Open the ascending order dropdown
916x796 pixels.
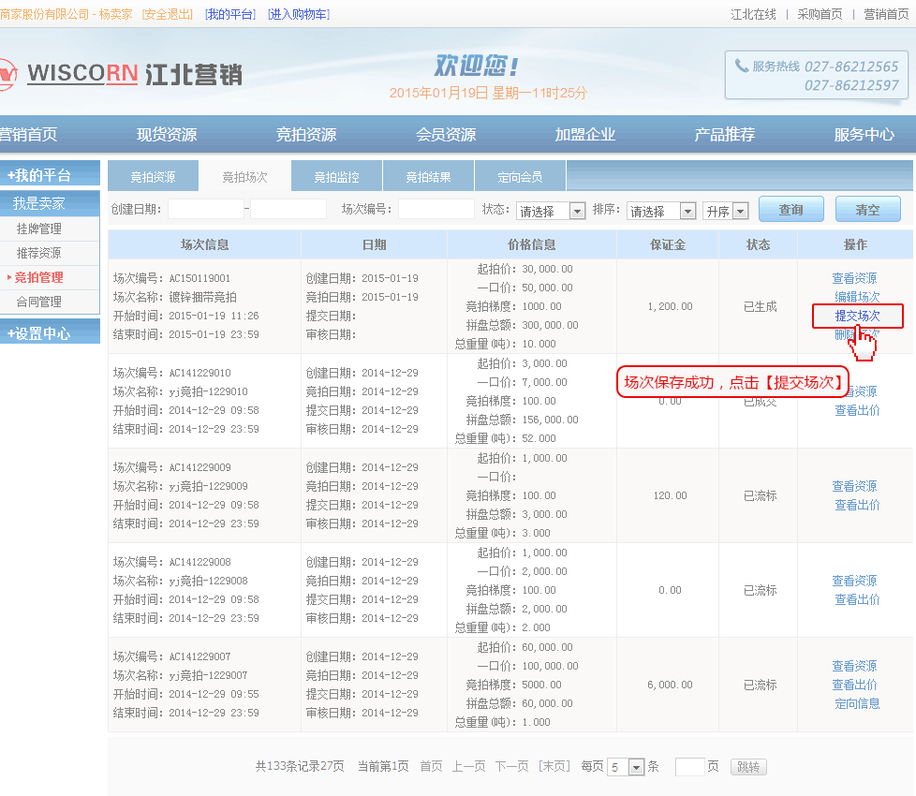click(740, 212)
